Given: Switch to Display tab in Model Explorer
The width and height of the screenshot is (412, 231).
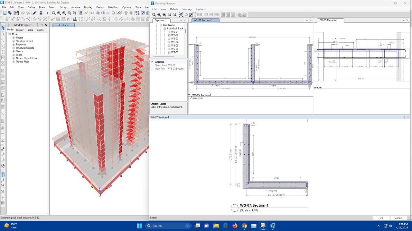Looking at the screenshot, I should tap(20, 30).
